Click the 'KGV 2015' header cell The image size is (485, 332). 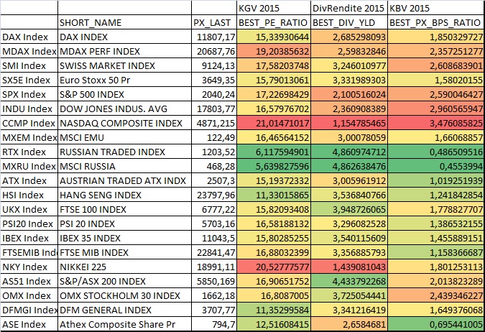tap(274, 8)
